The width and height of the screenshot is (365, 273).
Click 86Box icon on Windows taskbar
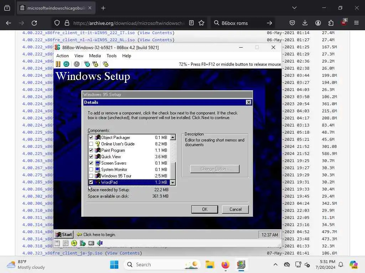(x=241, y=264)
